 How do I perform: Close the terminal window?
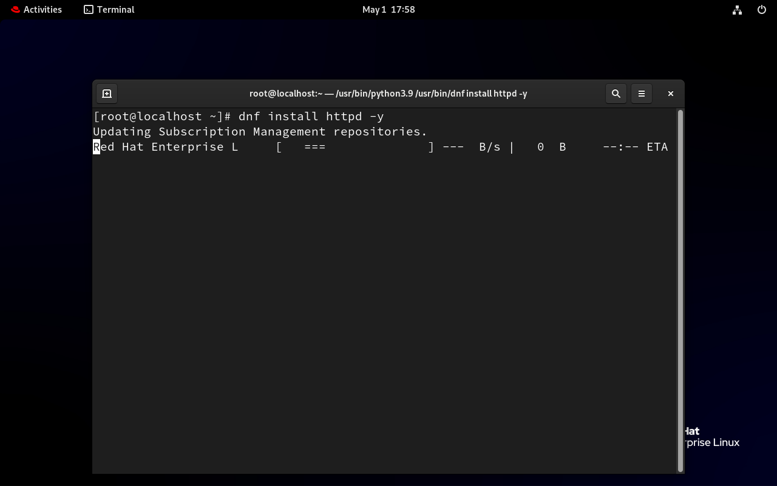point(671,94)
